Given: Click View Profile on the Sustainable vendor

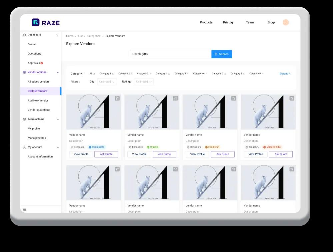Looking at the screenshot, I should [x=81, y=154].
